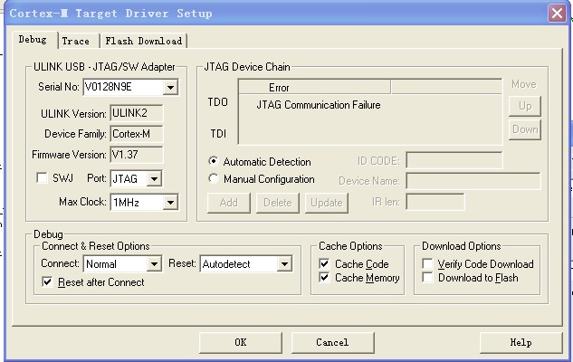Click the Move Down button
The height and width of the screenshot is (362, 573).
[525, 129]
